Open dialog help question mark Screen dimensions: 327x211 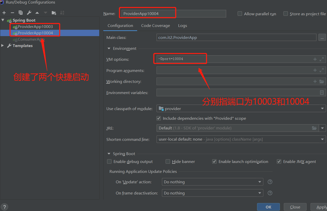(x=4, y=207)
